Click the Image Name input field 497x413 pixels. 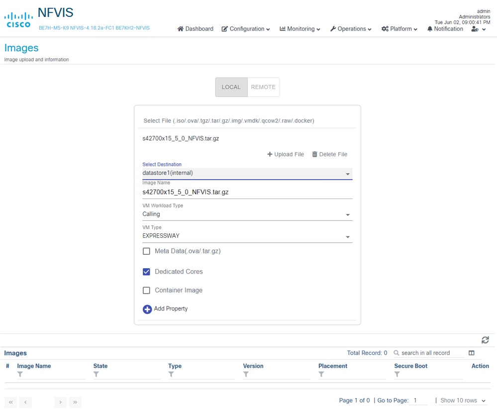coord(247,193)
